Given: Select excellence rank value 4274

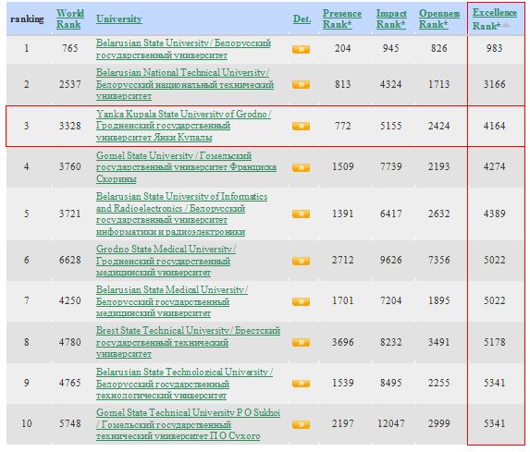Looking at the screenshot, I should tap(494, 166).
